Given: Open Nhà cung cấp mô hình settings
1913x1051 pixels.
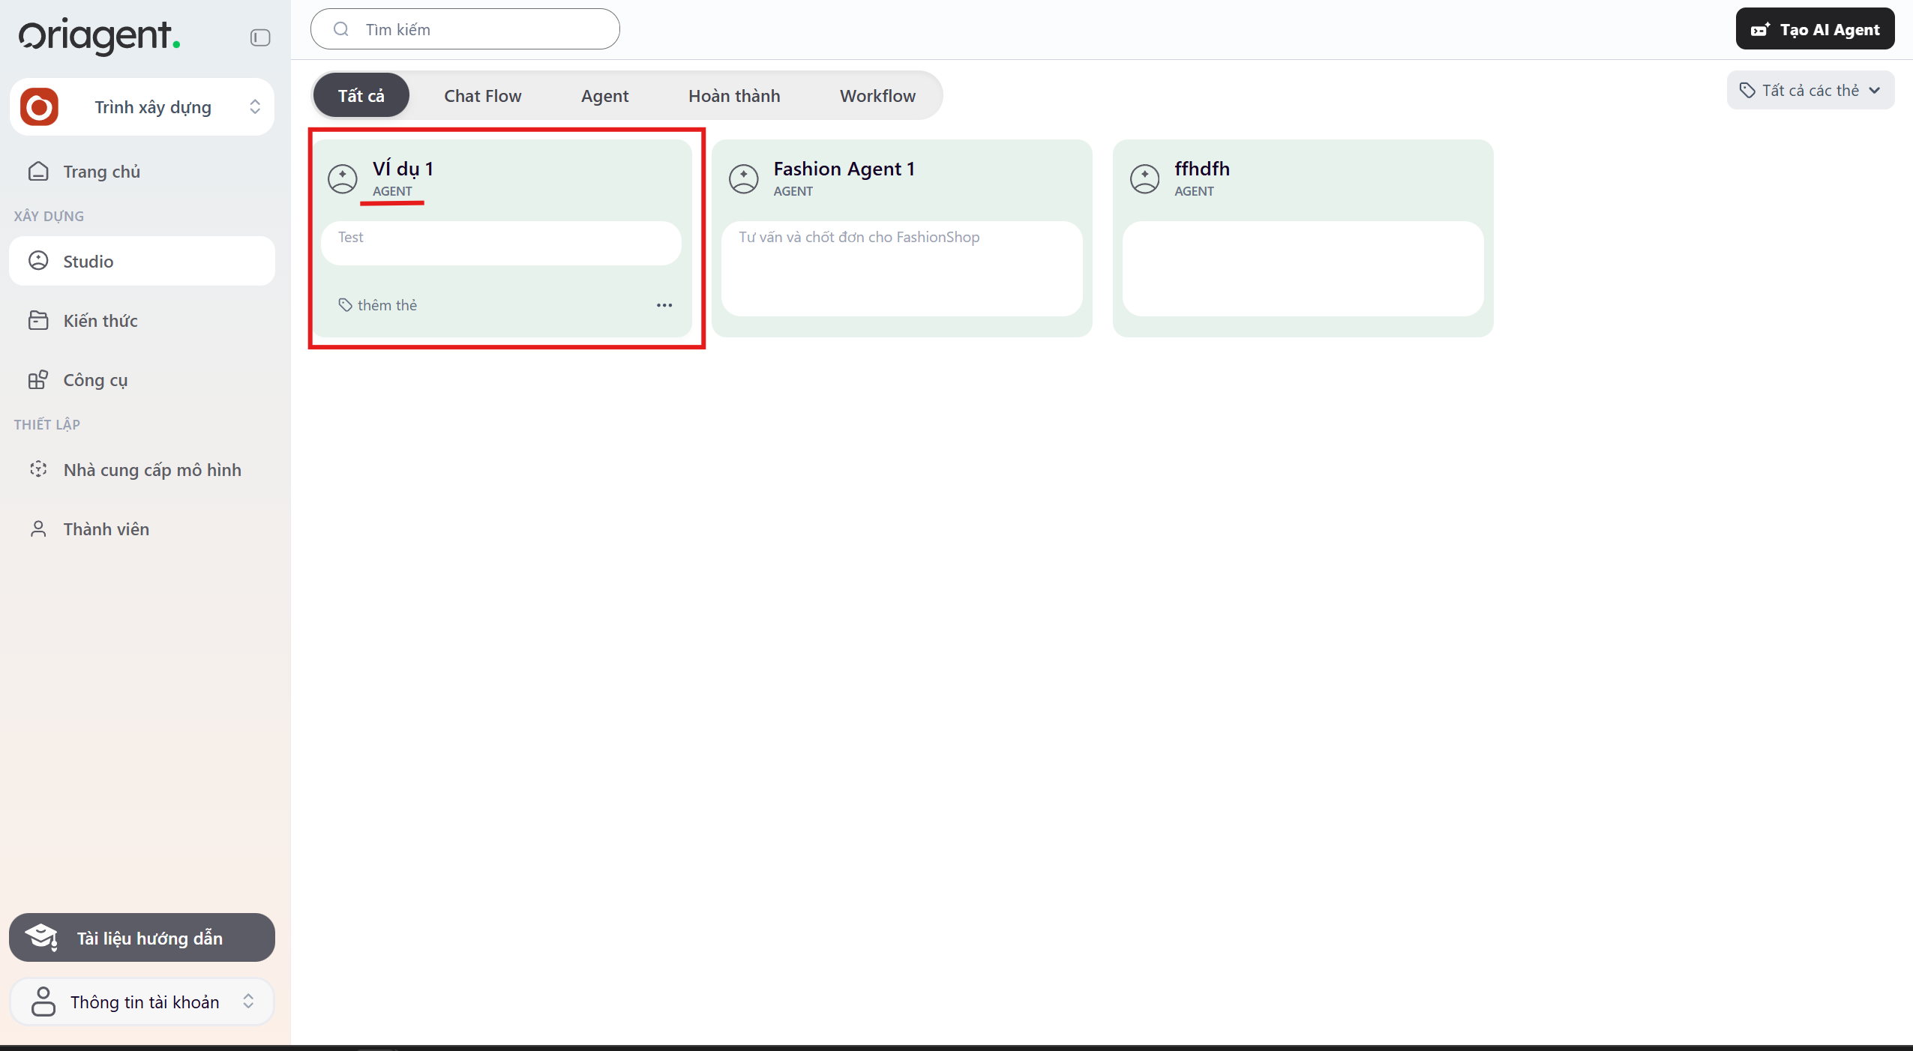Looking at the screenshot, I should (x=151, y=470).
